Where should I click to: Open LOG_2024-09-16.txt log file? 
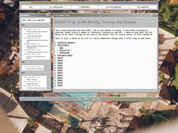32,86
